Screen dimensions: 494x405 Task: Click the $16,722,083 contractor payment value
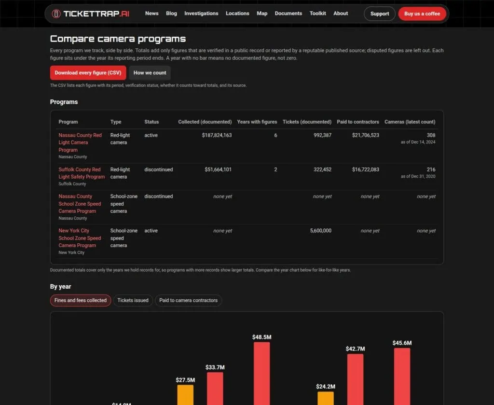click(366, 169)
